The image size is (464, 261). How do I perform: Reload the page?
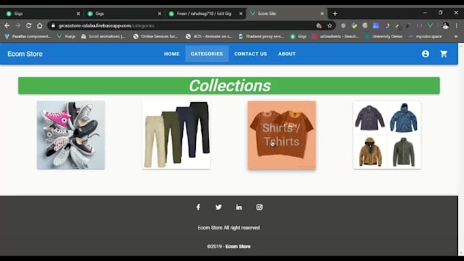click(x=29, y=26)
